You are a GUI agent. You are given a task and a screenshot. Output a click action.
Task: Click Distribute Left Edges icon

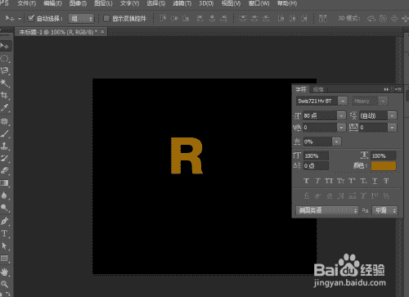pos(281,19)
